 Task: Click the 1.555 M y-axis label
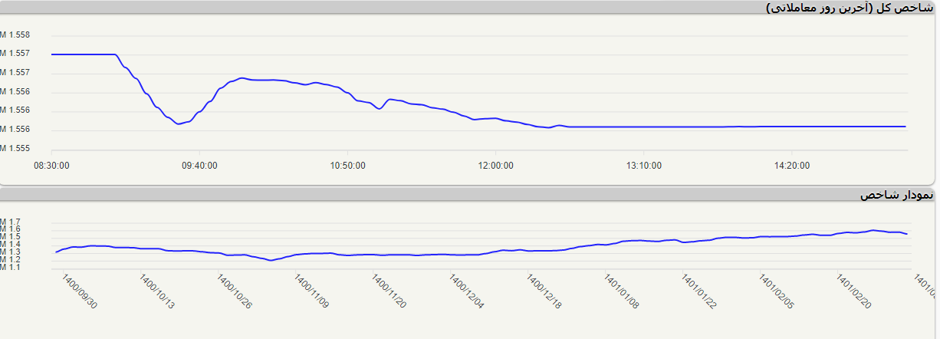pos(15,148)
